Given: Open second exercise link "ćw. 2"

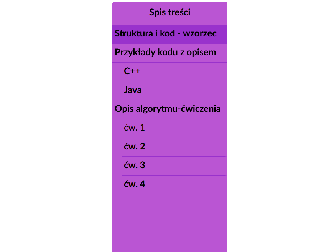Looking at the screenshot, I should [x=135, y=146].
